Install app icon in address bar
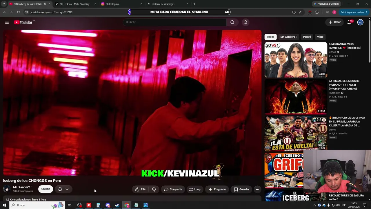This screenshot has height=209, width=371. click(x=294, y=12)
